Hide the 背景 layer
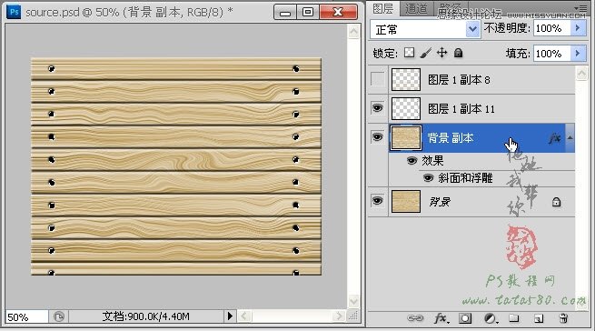This screenshot has height=331, width=595. 378,201
